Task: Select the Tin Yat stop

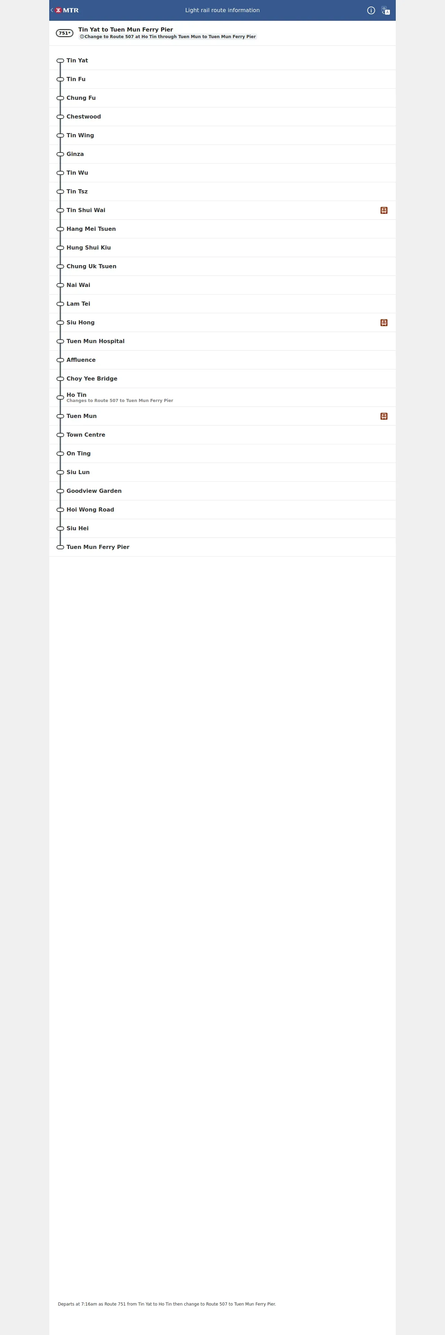Action: pyautogui.click(x=222, y=61)
